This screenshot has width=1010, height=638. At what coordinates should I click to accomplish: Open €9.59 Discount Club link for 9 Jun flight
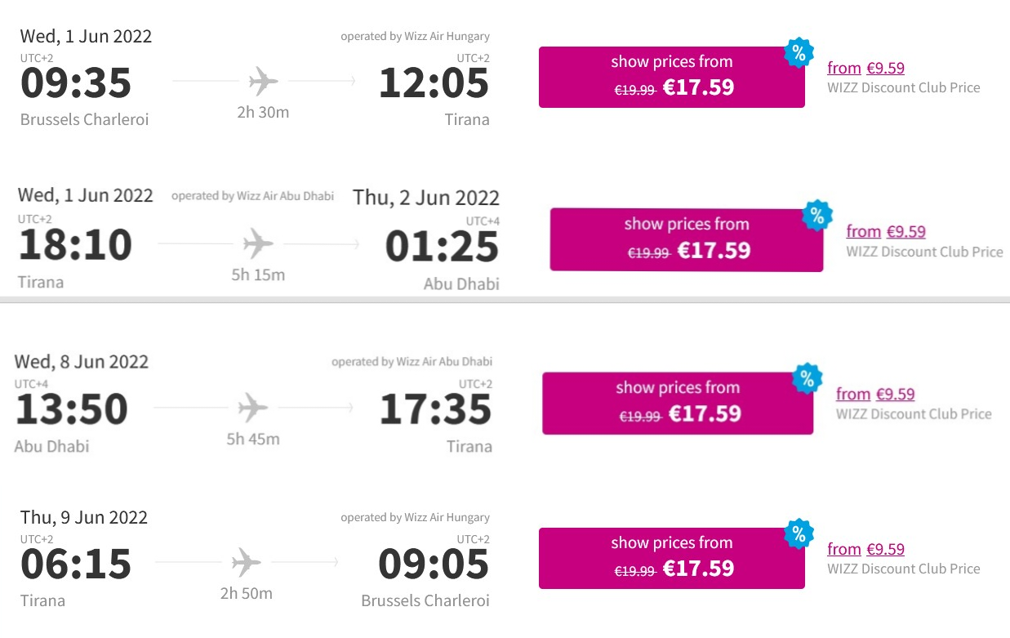[x=865, y=549]
